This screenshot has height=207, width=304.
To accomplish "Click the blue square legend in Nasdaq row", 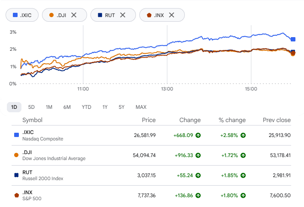I will [16, 135].
